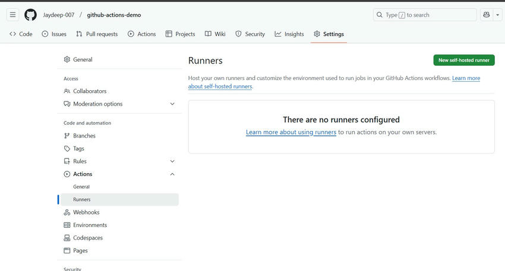Open dropdown arrow next to Copilot

[498, 15]
